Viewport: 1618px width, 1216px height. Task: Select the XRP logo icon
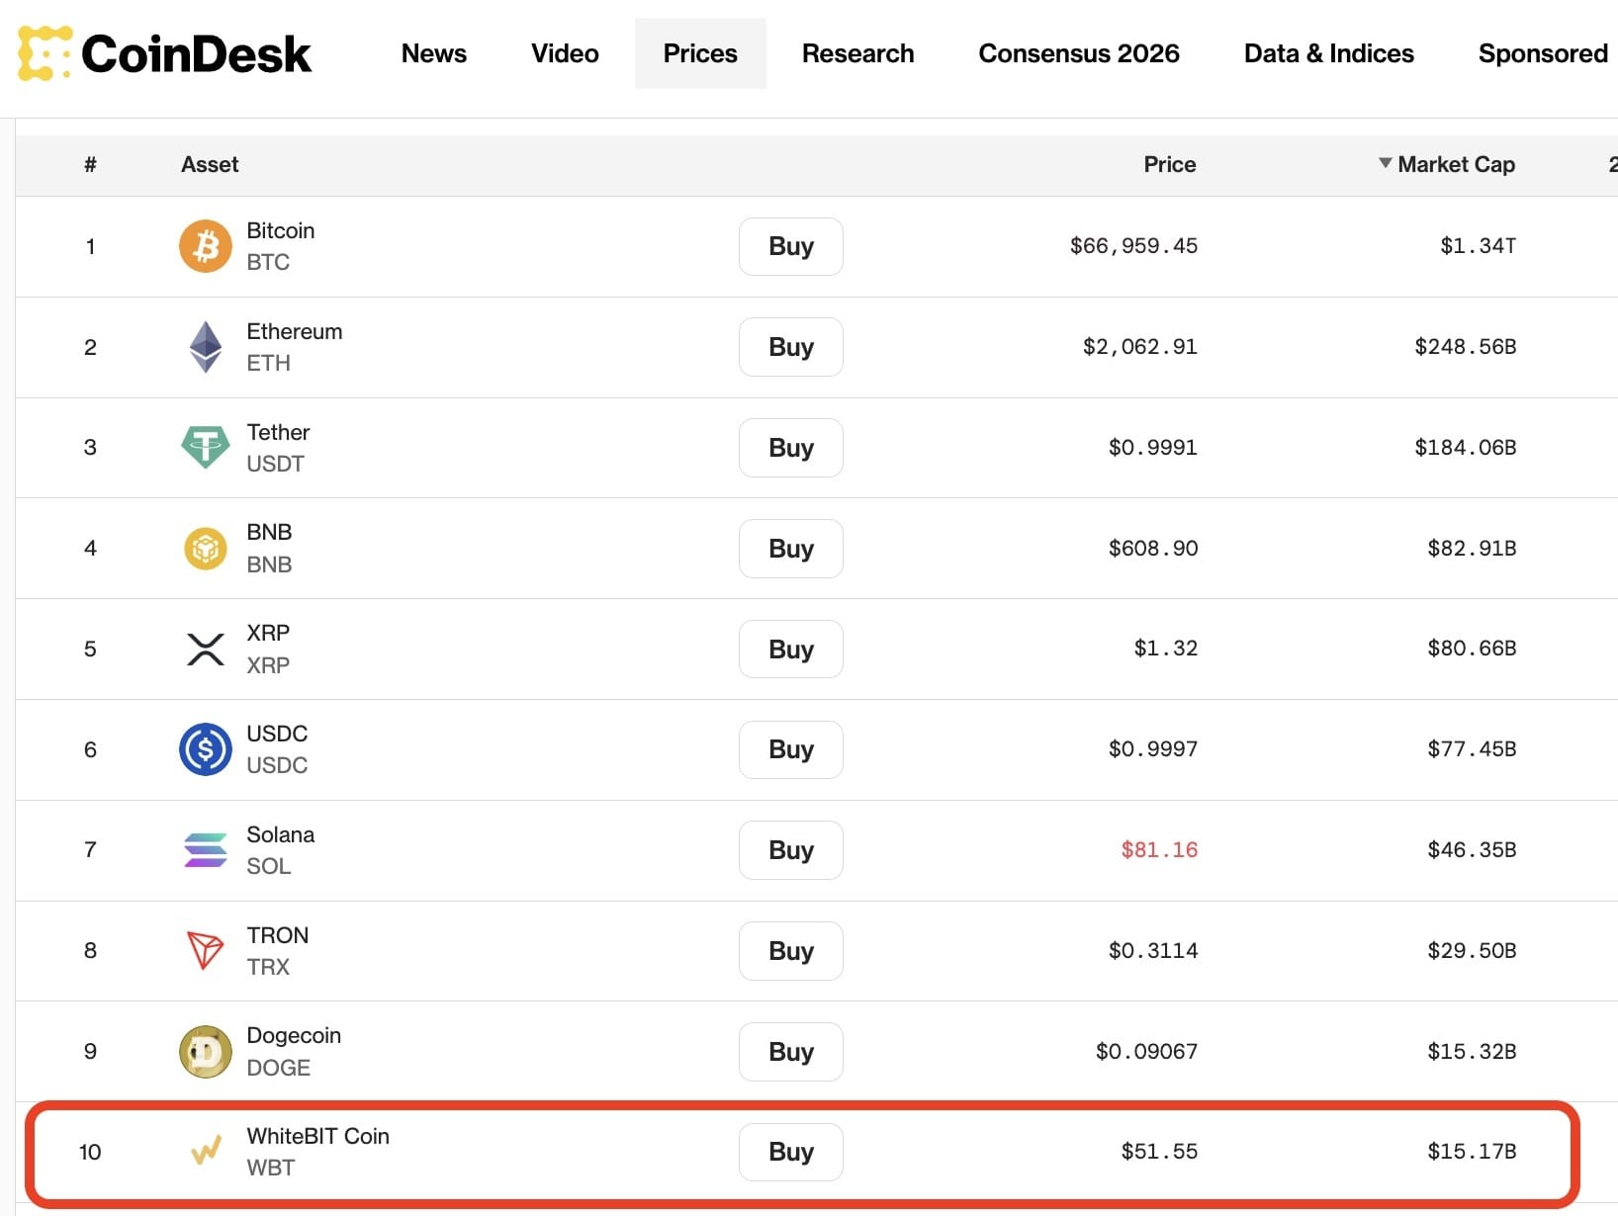(x=205, y=649)
